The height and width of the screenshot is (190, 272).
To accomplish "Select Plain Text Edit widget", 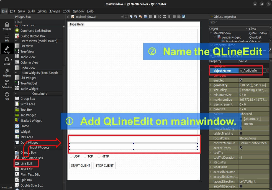I will [30, 174].
